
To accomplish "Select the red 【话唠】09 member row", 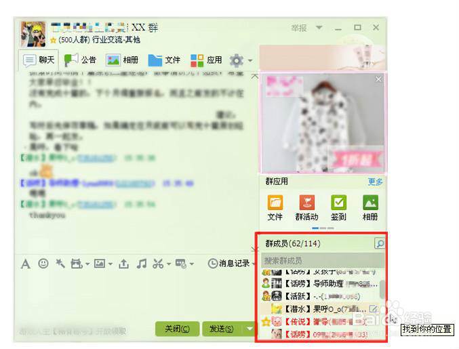I will [320, 334].
